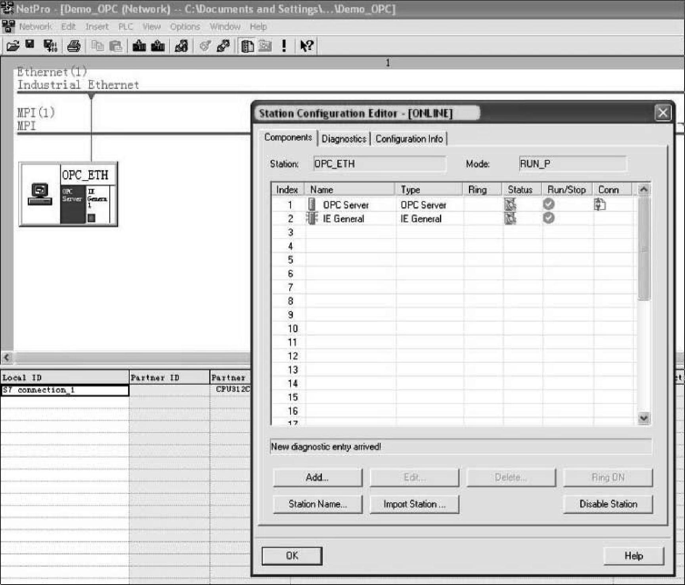Click the greyed Ring ON button
685x585 pixels.
click(608, 478)
